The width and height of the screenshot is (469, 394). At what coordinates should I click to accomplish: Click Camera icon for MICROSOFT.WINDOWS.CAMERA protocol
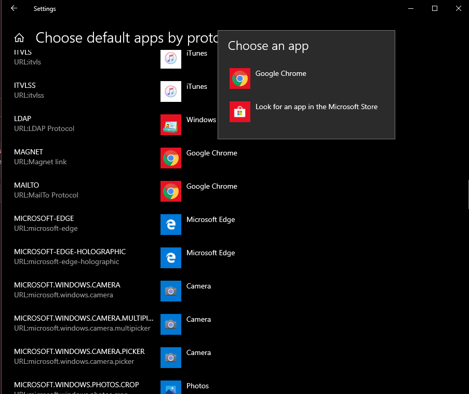[x=170, y=291]
